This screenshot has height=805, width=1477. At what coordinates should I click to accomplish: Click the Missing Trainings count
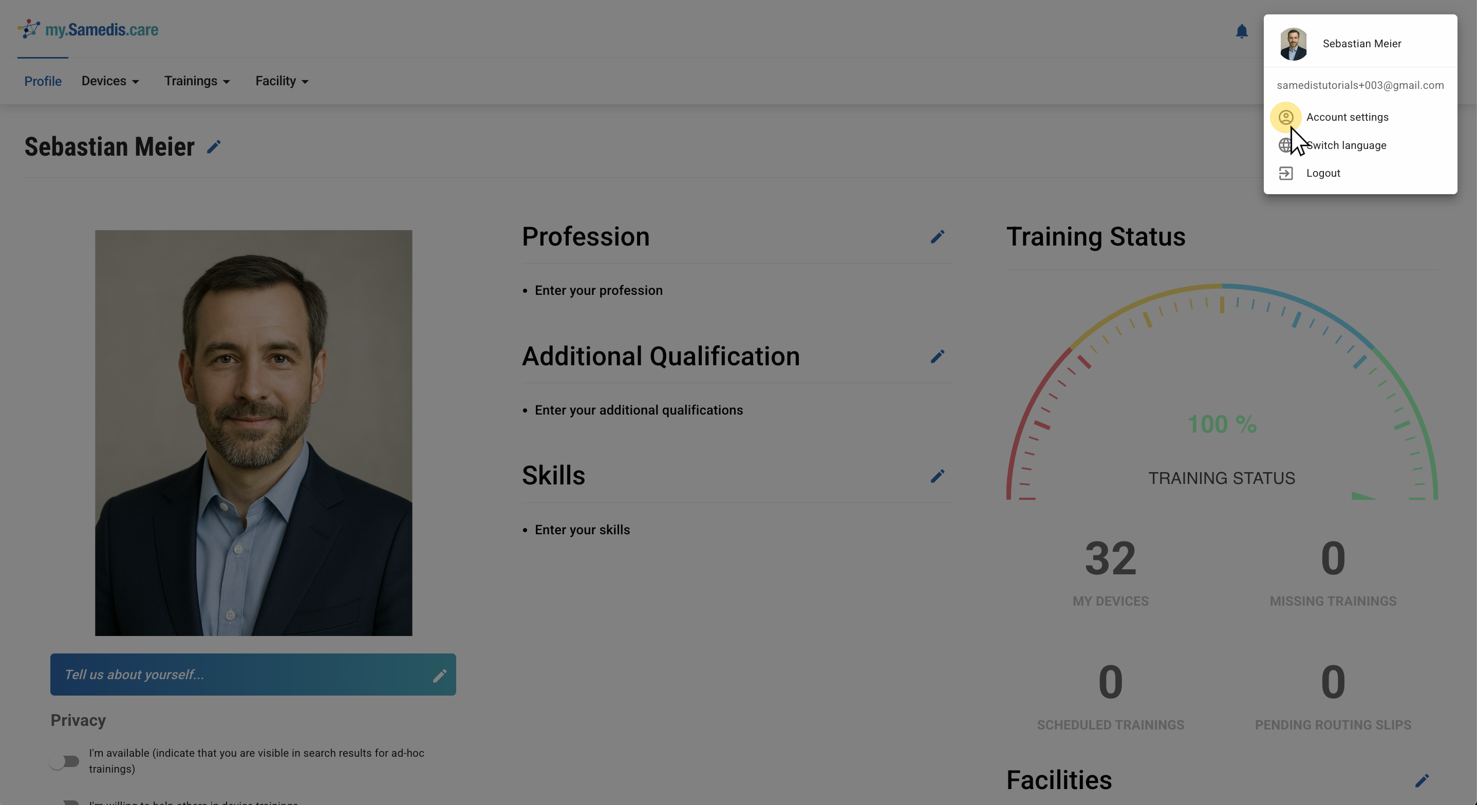click(x=1333, y=559)
